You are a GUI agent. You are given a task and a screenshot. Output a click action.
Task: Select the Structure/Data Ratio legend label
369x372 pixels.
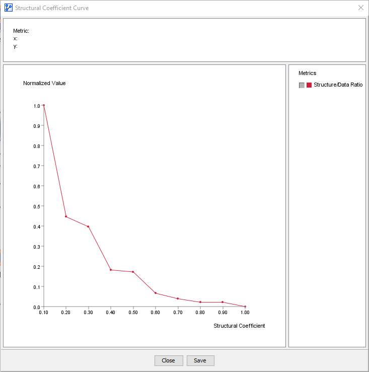[338, 85]
